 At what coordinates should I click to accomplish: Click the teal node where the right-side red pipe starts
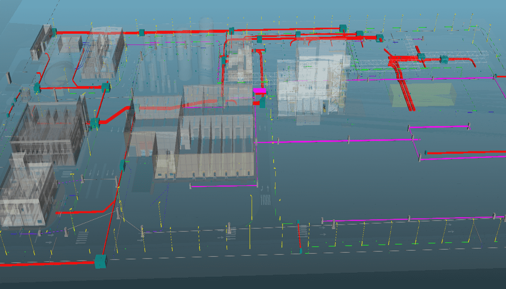(426, 152)
